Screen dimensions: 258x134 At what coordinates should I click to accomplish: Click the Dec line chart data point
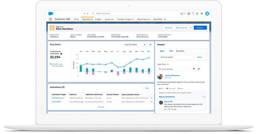149,58
